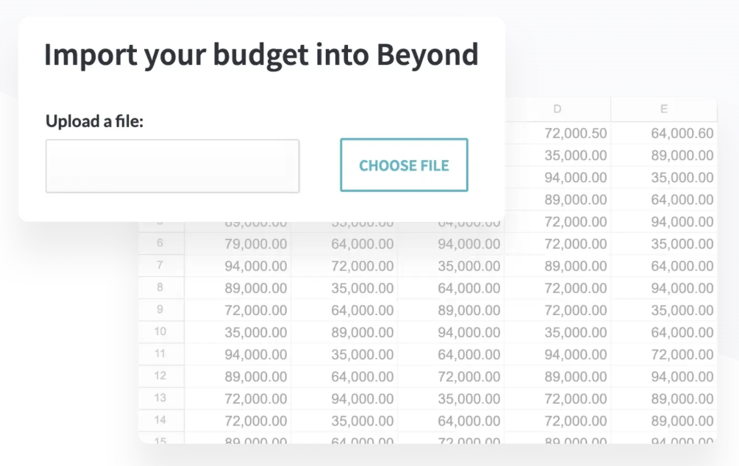This screenshot has height=466, width=739.
Task: Select the row 7 header
Action: pyautogui.click(x=160, y=266)
